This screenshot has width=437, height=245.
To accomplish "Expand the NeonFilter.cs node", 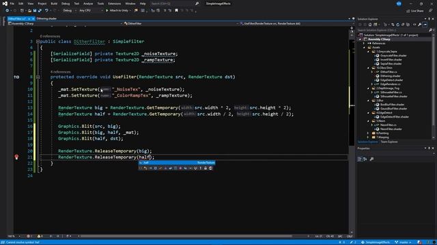I will pyautogui.click(x=372, y=125).
